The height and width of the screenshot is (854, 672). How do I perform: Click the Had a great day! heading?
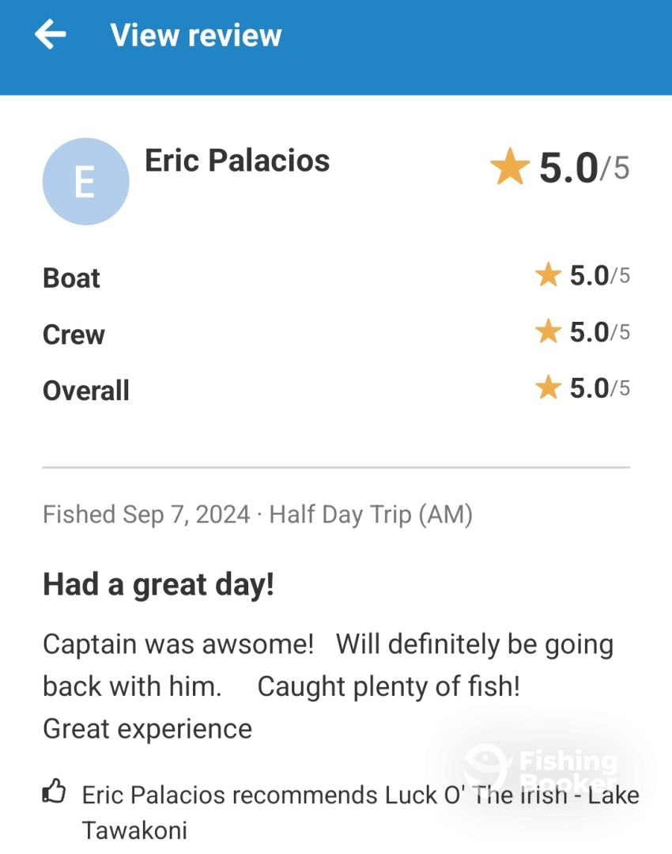click(158, 585)
